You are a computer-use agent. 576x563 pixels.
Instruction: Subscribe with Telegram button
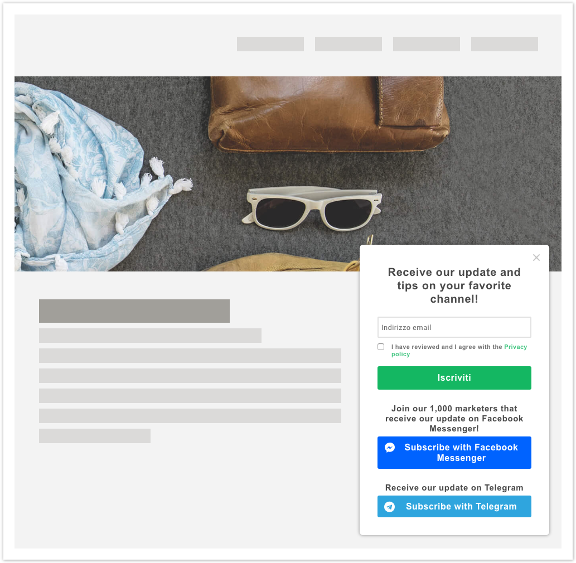point(454,507)
